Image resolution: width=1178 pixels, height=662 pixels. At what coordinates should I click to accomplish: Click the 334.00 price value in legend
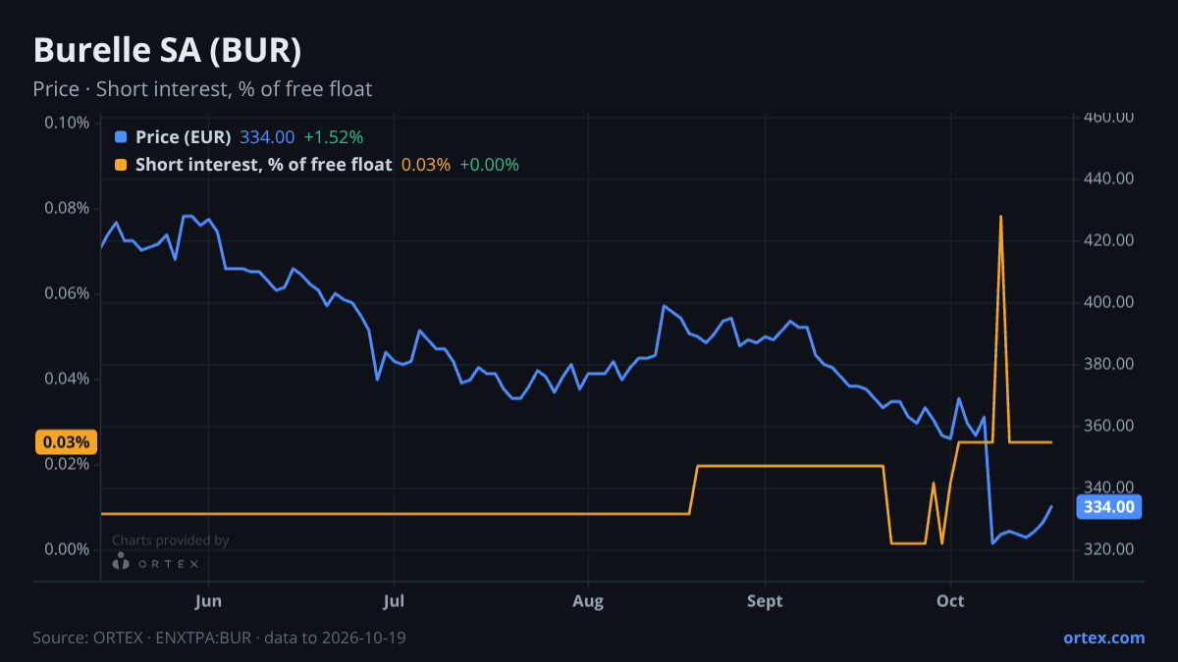click(267, 137)
